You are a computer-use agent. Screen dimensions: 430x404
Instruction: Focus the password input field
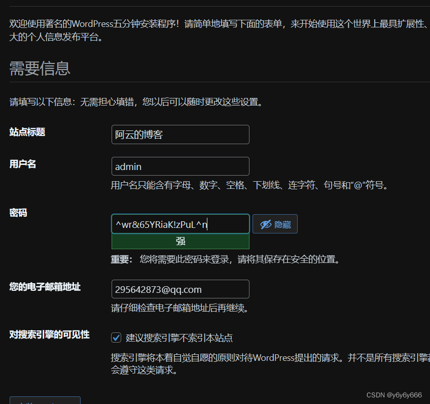click(x=180, y=224)
